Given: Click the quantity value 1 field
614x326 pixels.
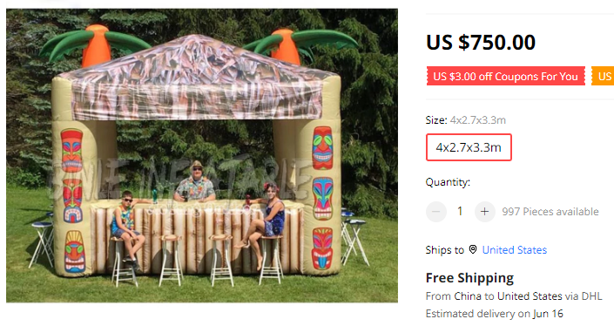Looking at the screenshot, I should point(460,212).
